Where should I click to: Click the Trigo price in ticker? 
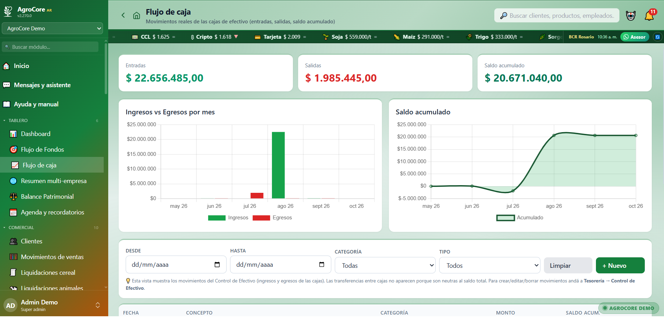pos(494,37)
